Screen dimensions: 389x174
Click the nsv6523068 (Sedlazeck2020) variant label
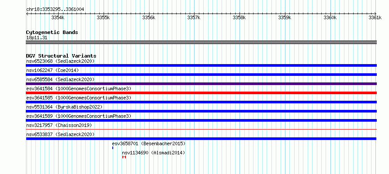(x=60, y=61)
